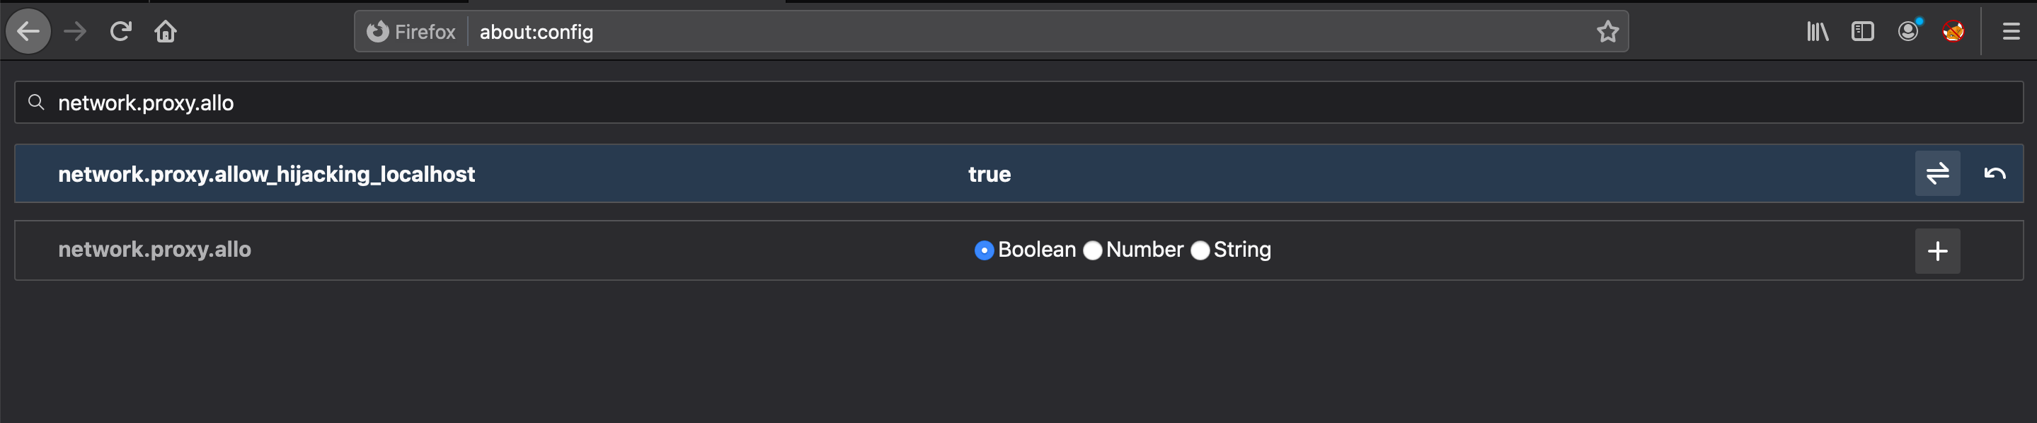Image resolution: width=2037 pixels, height=423 pixels.
Task: Go to the Firefox home page
Action: (x=166, y=32)
